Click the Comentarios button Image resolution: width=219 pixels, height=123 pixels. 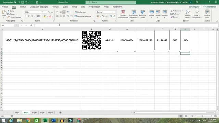coord(210,7)
